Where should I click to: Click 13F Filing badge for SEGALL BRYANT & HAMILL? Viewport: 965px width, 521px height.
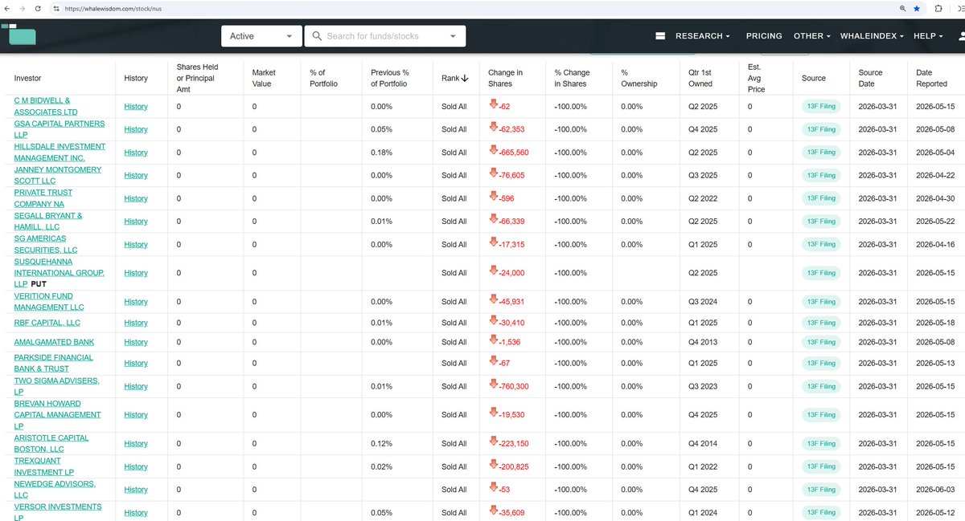tap(821, 221)
